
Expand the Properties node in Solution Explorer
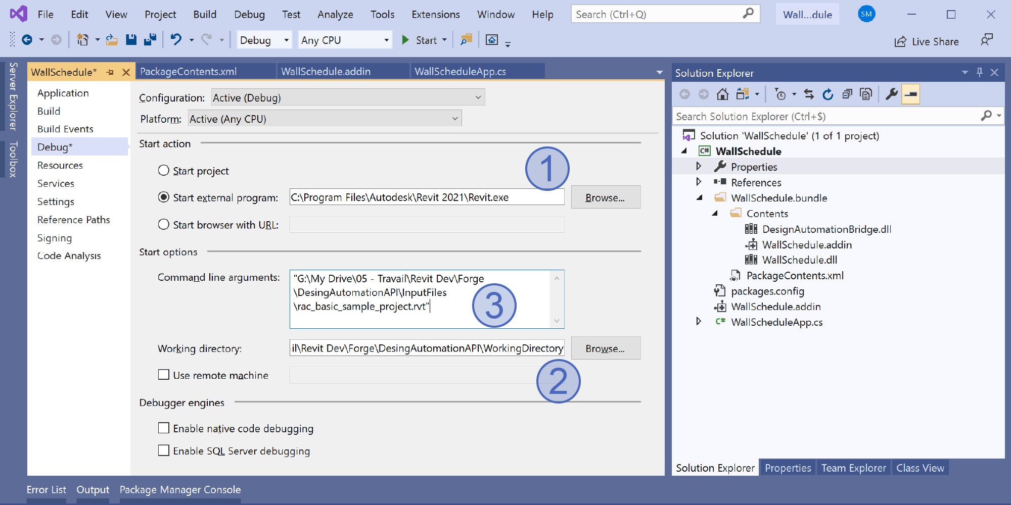click(699, 166)
